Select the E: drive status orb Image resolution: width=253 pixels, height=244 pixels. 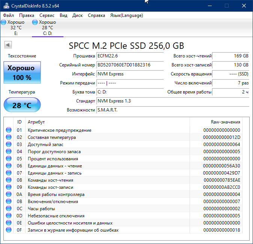3,22
